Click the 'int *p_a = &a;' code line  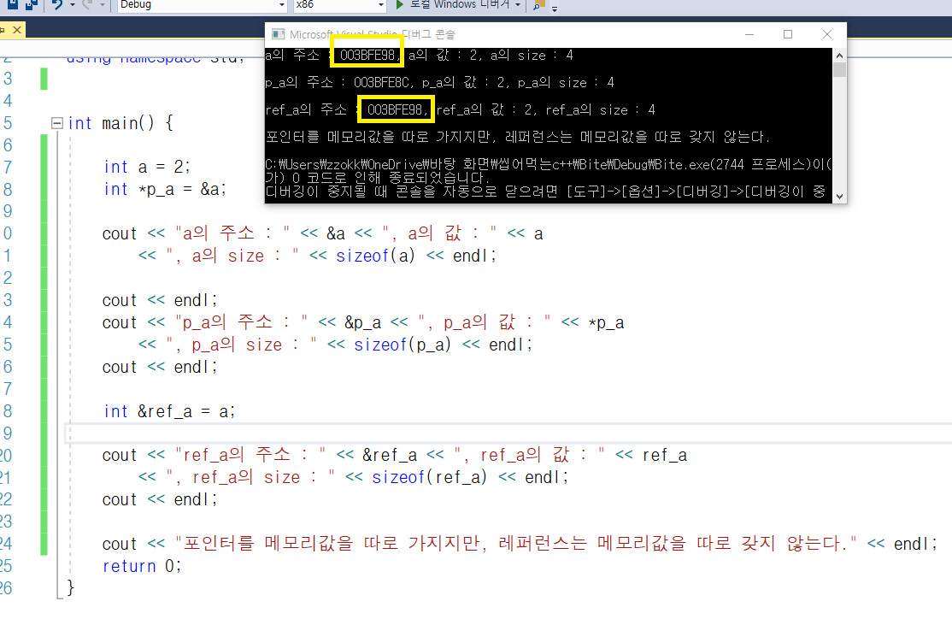pyautogui.click(x=165, y=190)
